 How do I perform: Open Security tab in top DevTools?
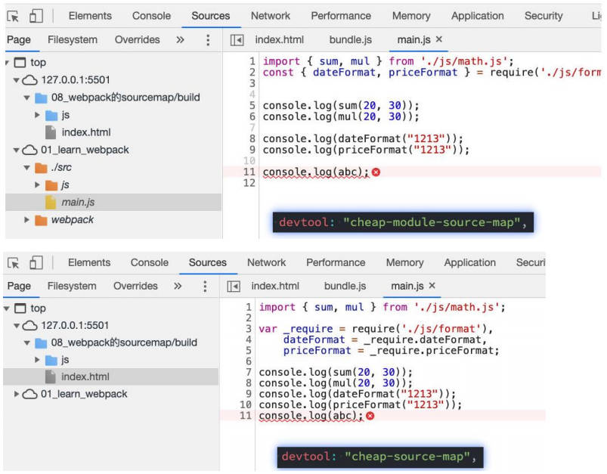point(544,16)
